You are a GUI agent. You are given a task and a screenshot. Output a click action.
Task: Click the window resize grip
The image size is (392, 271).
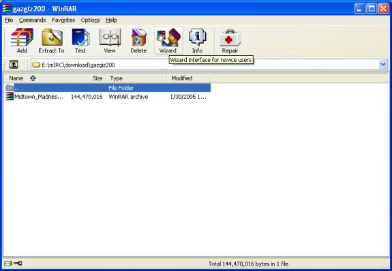point(387,264)
